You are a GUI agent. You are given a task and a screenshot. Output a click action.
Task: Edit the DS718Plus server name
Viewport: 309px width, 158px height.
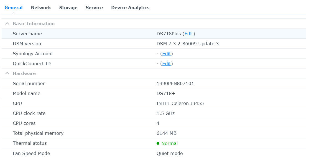[189, 34]
